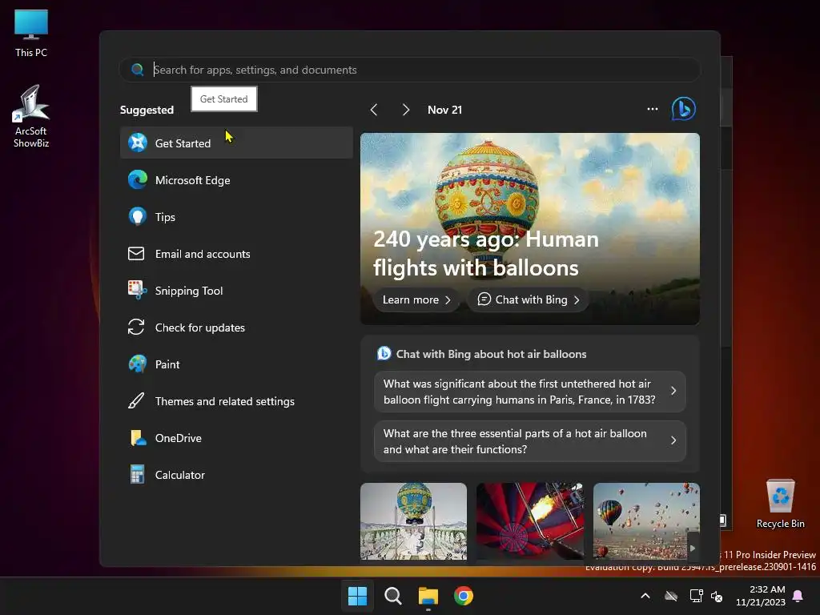The height and width of the screenshot is (615, 820).
Task: Select Check for updates
Action: pyautogui.click(x=236, y=328)
